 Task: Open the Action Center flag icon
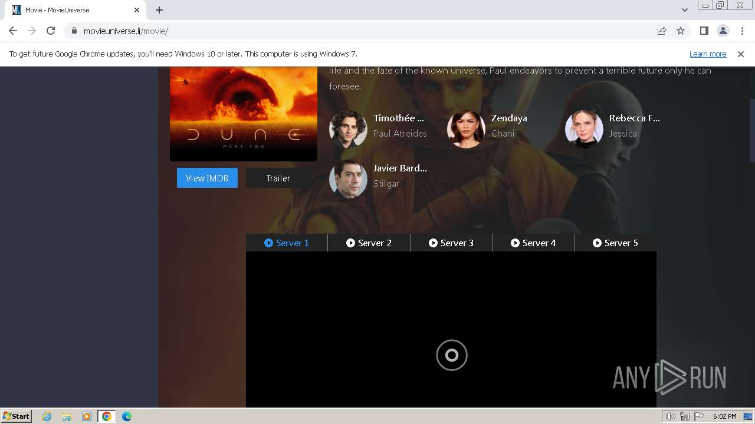click(699, 416)
